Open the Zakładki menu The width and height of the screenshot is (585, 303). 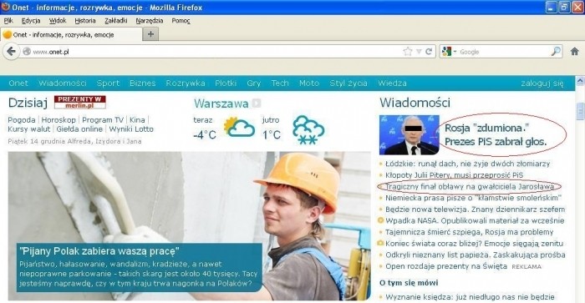coord(115,21)
